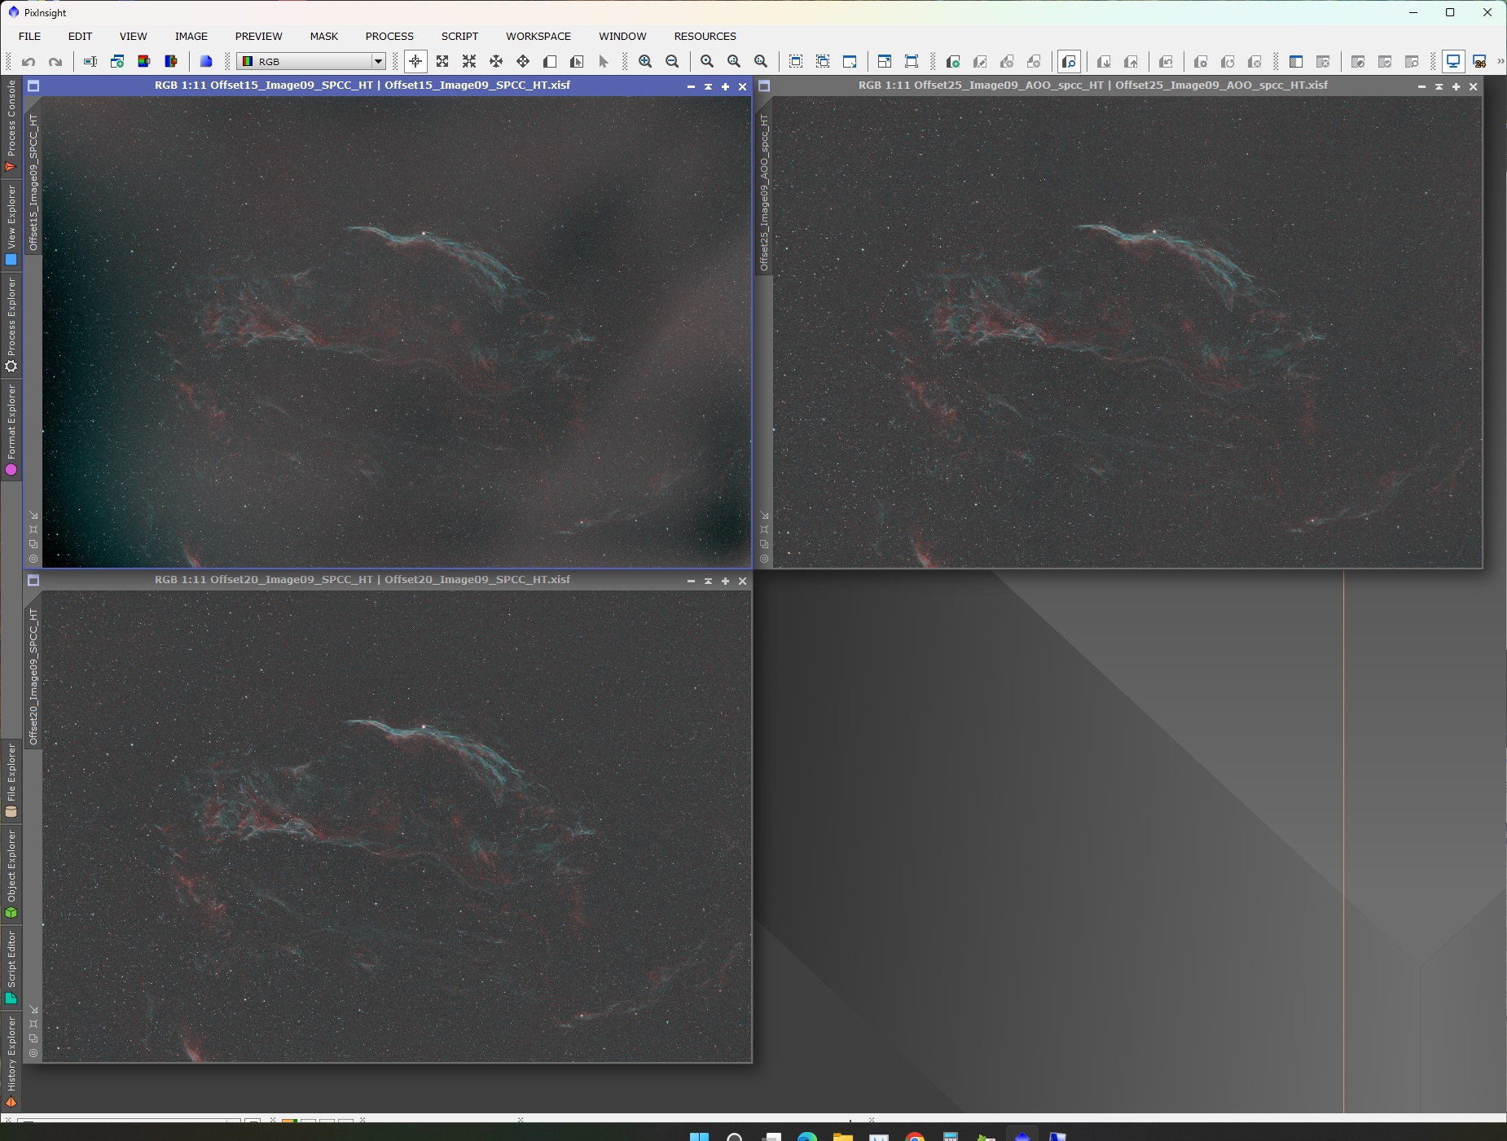Screen dimensions: 1507x1141
Task: Click Offset15 window title bar
Action: tap(362, 86)
